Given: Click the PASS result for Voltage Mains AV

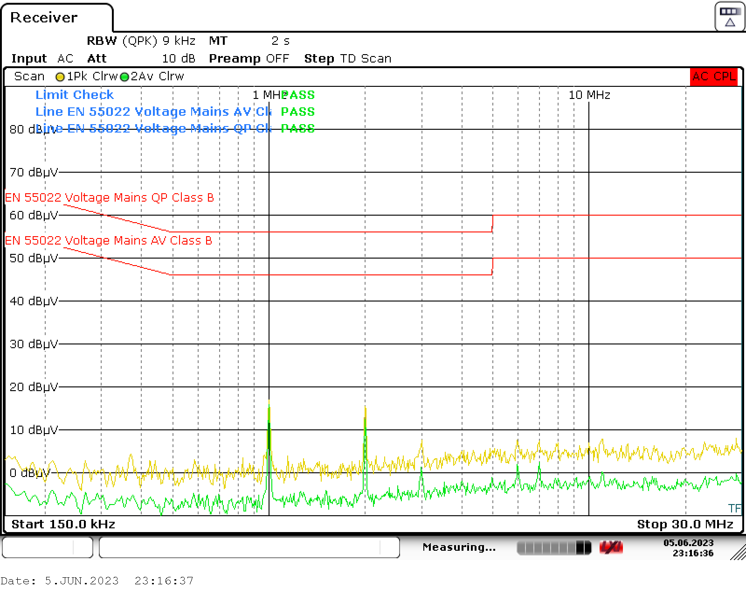Looking at the screenshot, I should 298,112.
